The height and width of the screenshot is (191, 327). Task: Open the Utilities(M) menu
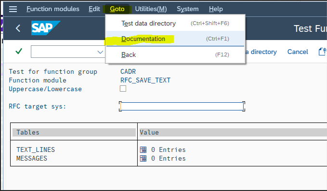[x=151, y=9]
